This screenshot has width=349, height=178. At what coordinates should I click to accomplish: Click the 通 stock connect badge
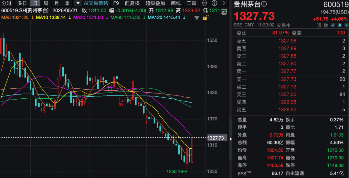click(x=319, y=25)
